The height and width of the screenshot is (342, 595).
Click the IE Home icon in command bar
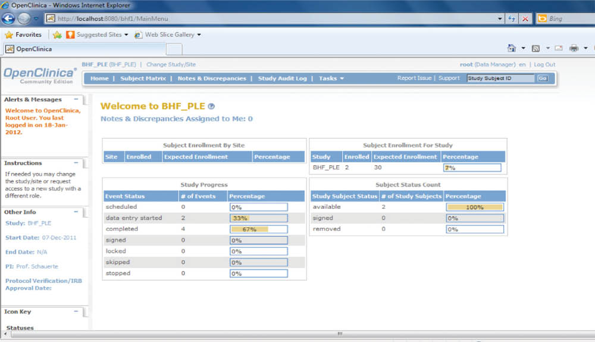[511, 48]
